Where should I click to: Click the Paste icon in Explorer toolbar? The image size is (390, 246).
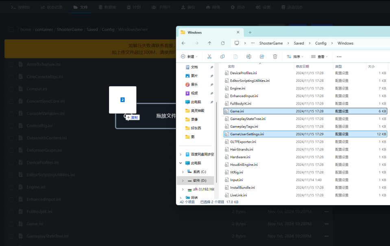235,57
